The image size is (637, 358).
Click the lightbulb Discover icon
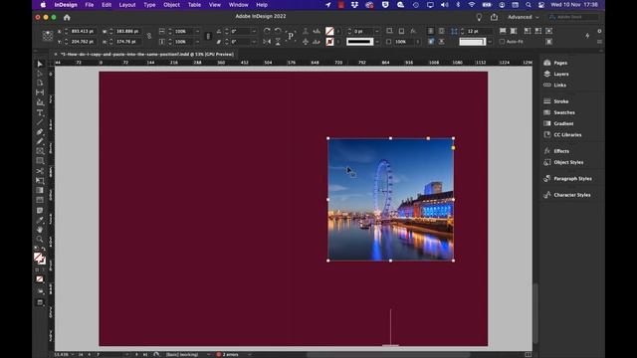click(x=479, y=17)
